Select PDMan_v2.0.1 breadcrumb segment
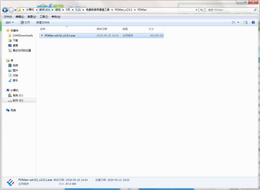The width and height of the screenshot is (260, 190). 123,10
